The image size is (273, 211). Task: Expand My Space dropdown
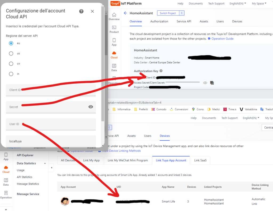pos(259,3)
